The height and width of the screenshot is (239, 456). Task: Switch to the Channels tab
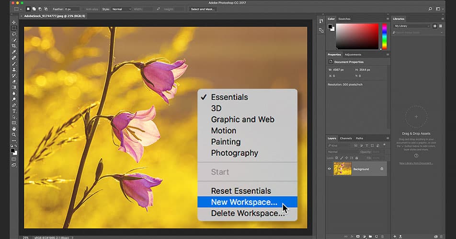coord(346,138)
